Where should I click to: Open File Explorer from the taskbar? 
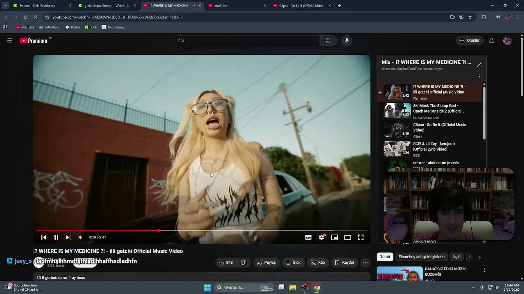[293, 287]
